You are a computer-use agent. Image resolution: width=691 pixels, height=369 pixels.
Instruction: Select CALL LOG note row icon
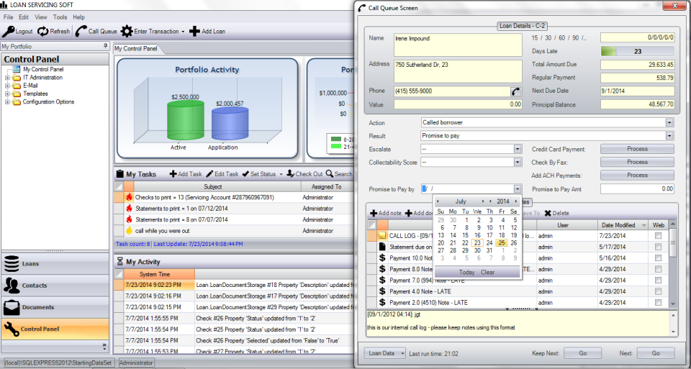(x=382, y=236)
